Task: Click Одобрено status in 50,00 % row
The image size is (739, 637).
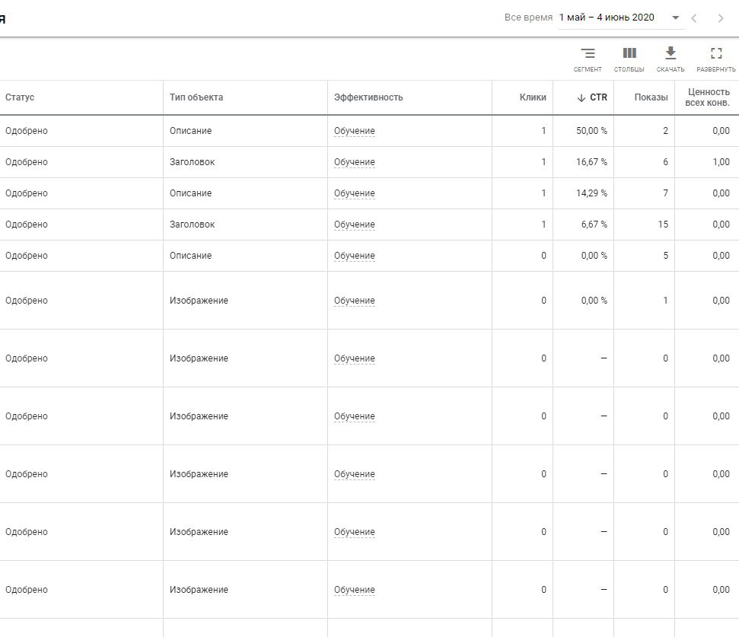Action: [27, 130]
